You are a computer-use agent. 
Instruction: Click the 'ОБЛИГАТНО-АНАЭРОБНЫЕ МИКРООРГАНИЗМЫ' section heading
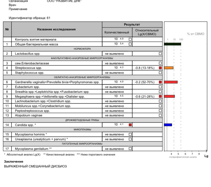point(82,77)
